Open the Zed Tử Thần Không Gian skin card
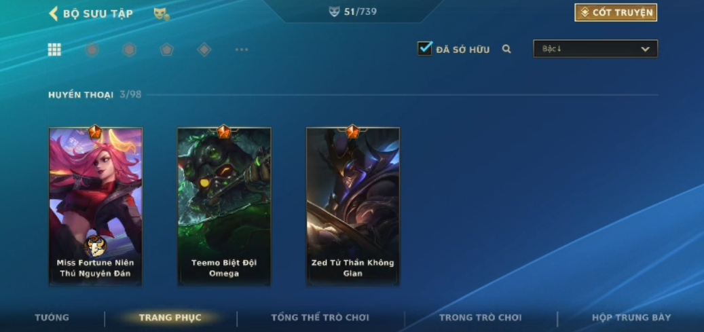 pyautogui.click(x=353, y=206)
